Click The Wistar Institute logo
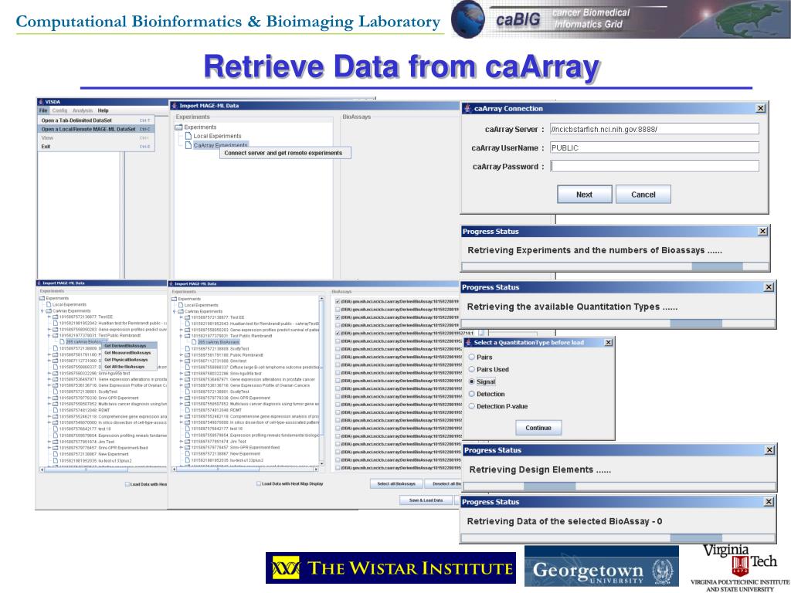 pos(390,568)
